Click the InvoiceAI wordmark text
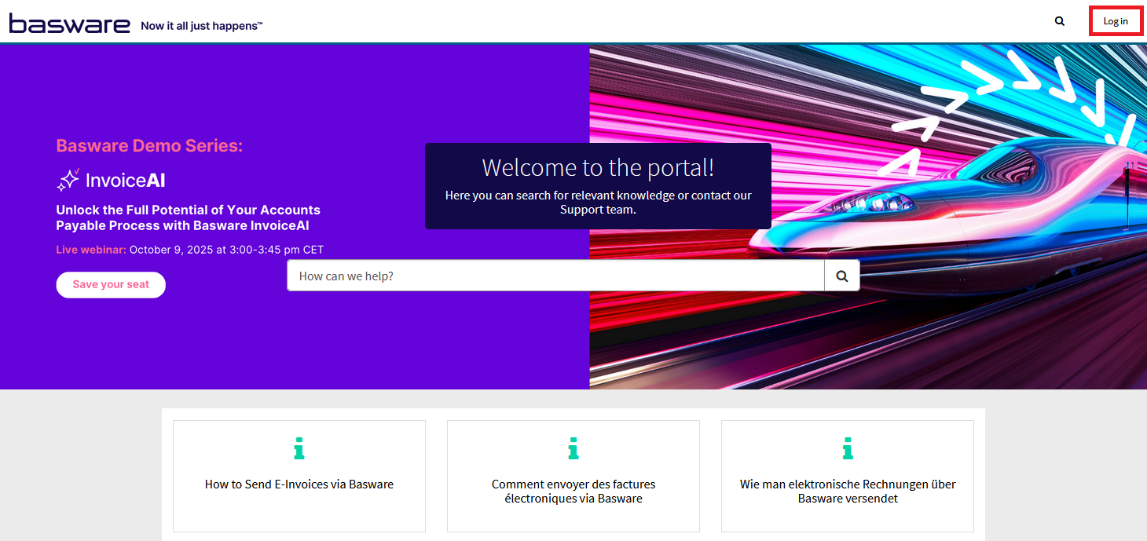The height and width of the screenshot is (541, 1147). pos(125,181)
